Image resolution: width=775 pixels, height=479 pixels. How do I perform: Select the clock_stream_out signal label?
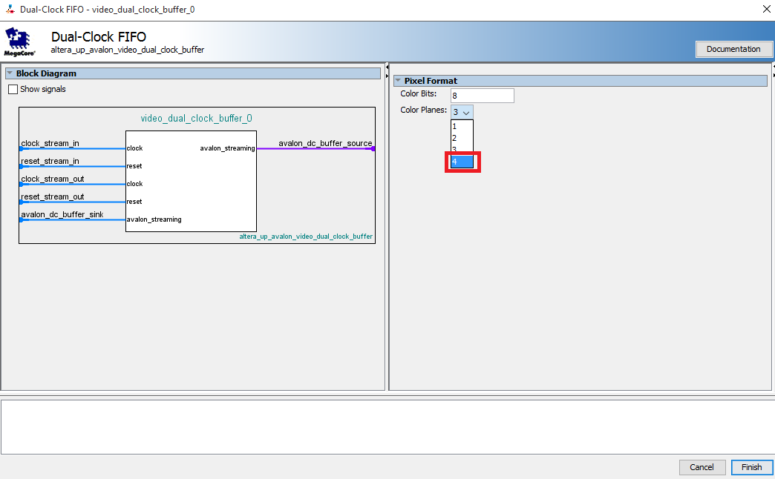coord(53,179)
